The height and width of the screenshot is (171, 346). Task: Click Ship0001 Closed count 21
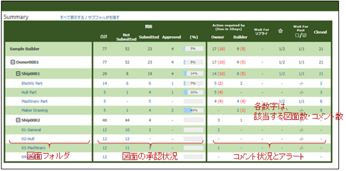pos(321,74)
